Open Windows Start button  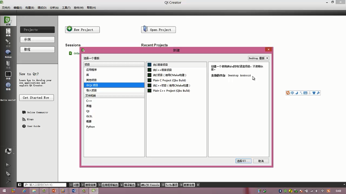[x=4, y=191]
